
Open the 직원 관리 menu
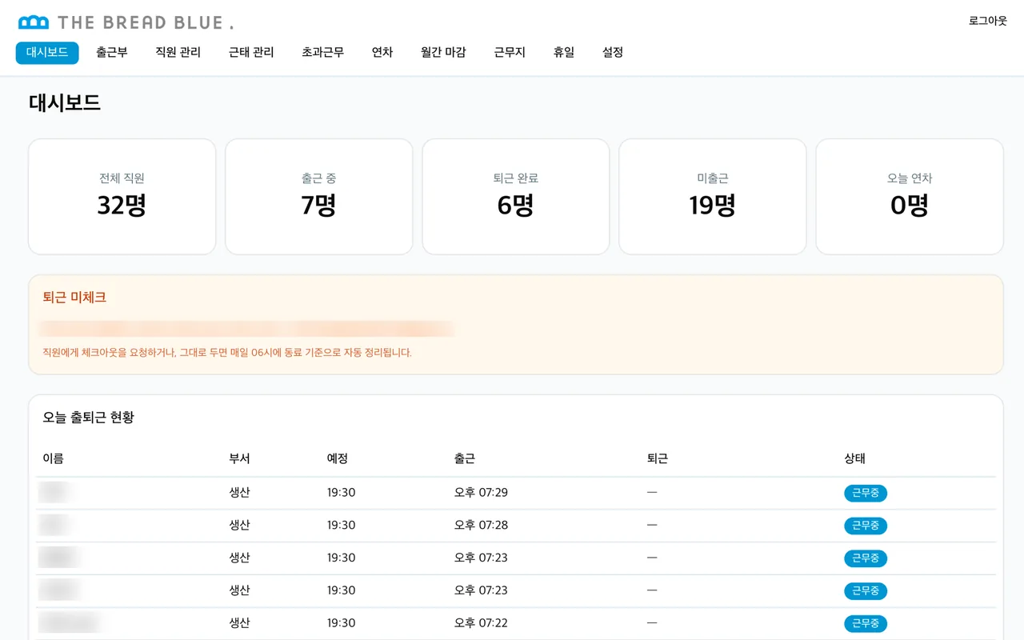point(178,53)
